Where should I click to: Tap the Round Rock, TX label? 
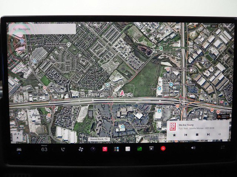(99, 139)
